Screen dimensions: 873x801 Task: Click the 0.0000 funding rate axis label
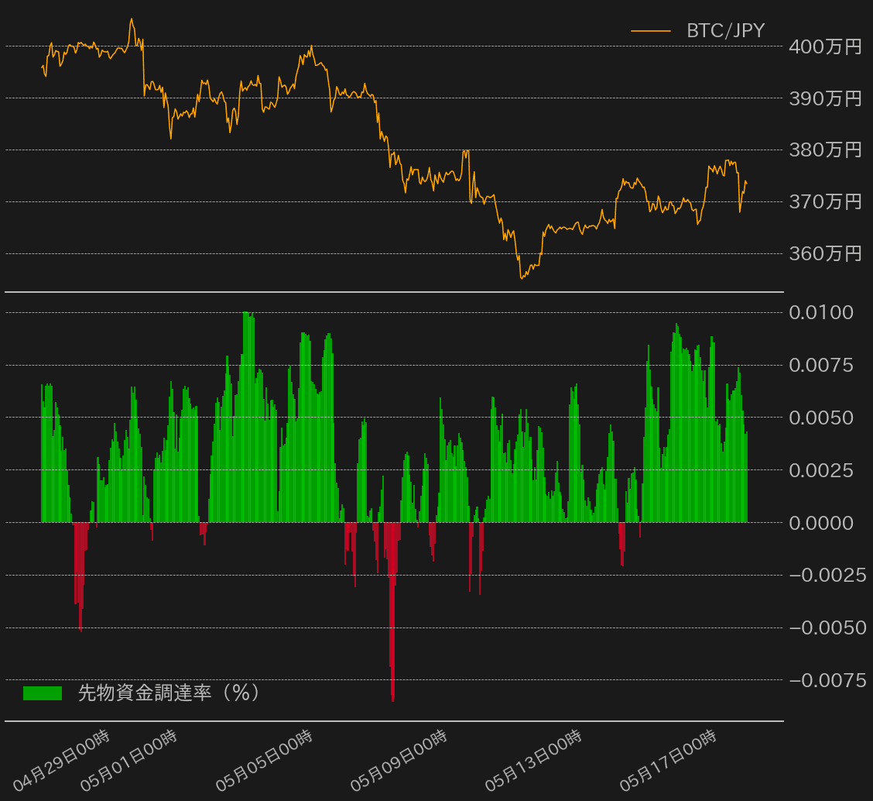tap(821, 523)
